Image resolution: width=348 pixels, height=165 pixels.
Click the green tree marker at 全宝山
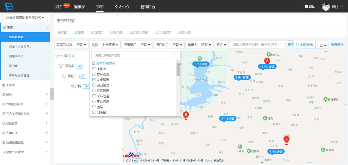323,150
